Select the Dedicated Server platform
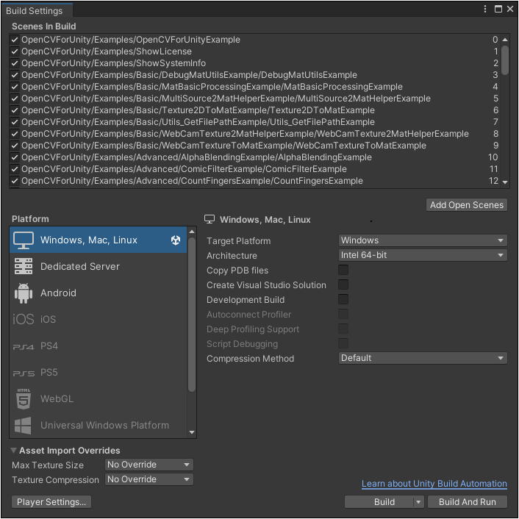Viewport: 519px width, 519px height. pos(98,266)
